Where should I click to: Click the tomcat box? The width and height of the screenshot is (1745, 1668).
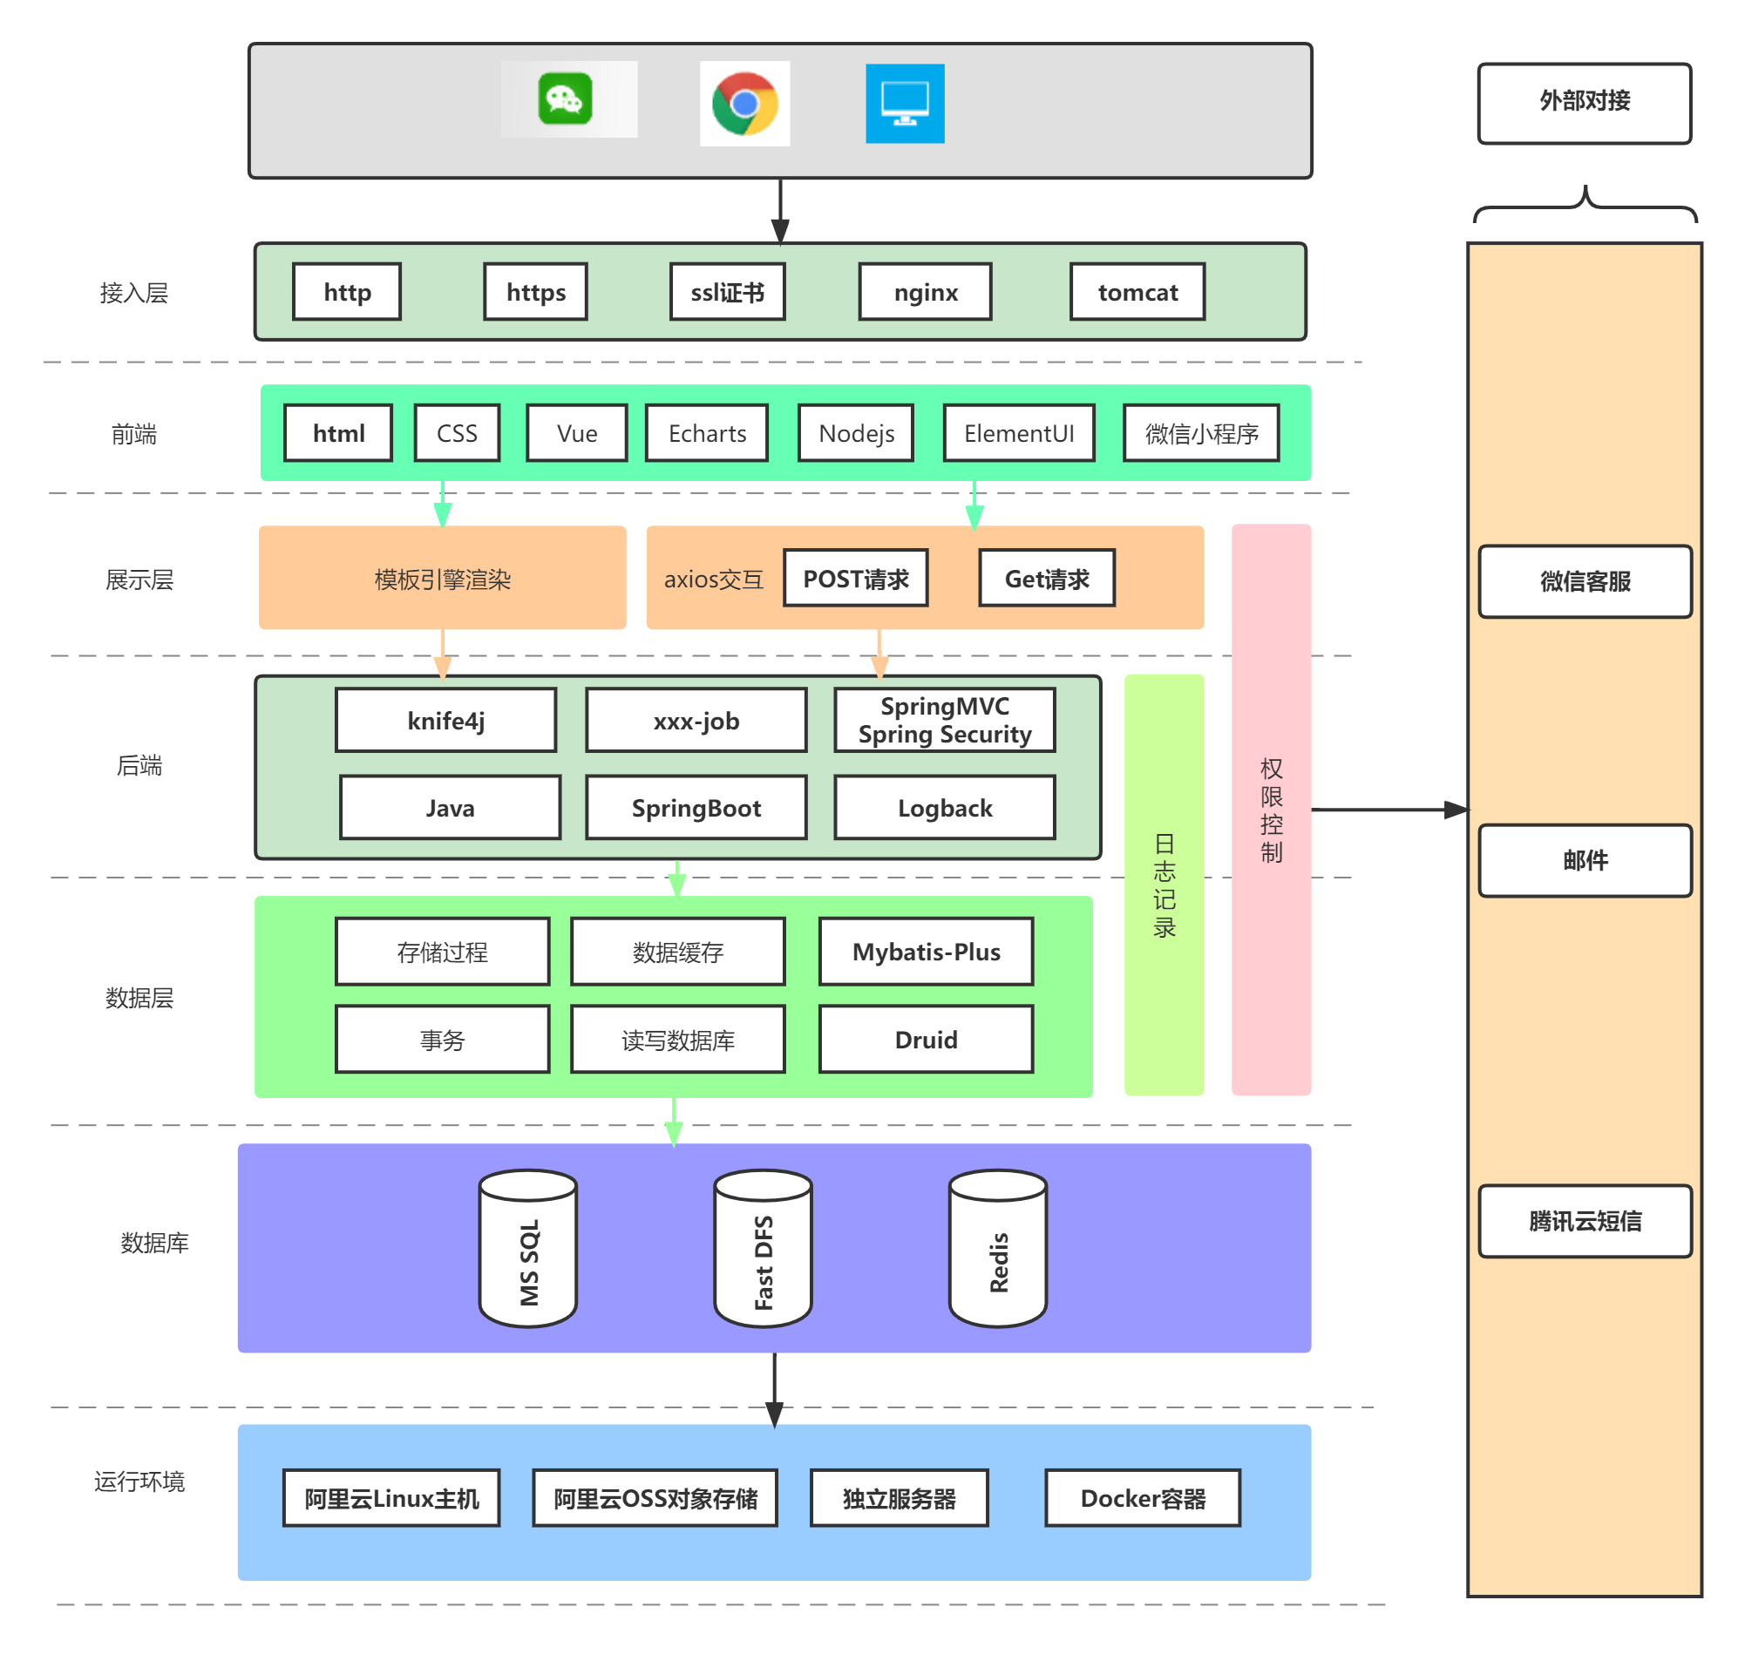click(1137, 292)
